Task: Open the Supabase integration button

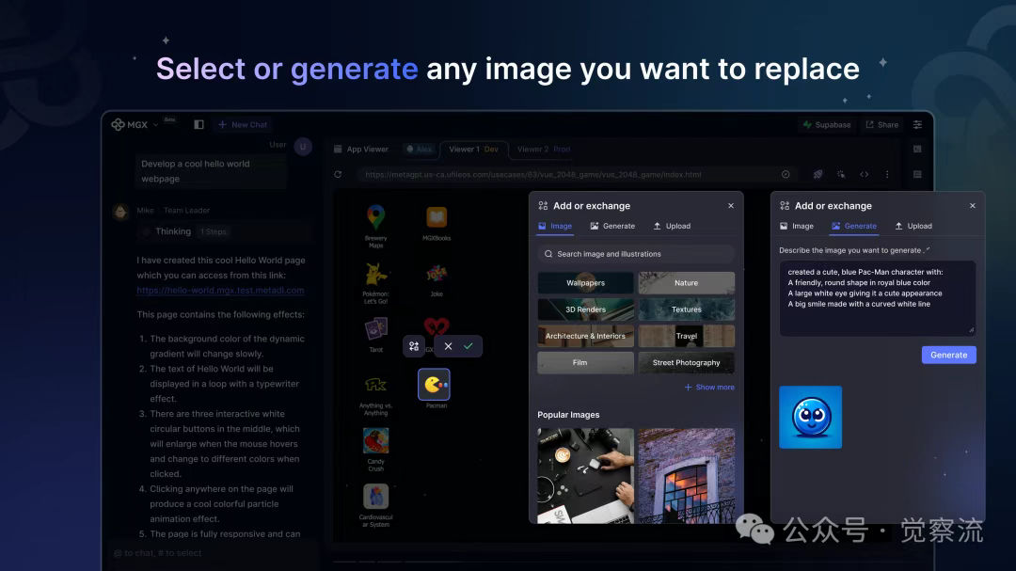Action: click(x=826, y=124)
